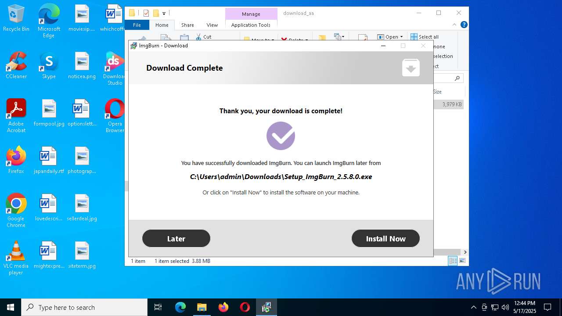
Task: Click the Size column header
Action: pos(448,92)
